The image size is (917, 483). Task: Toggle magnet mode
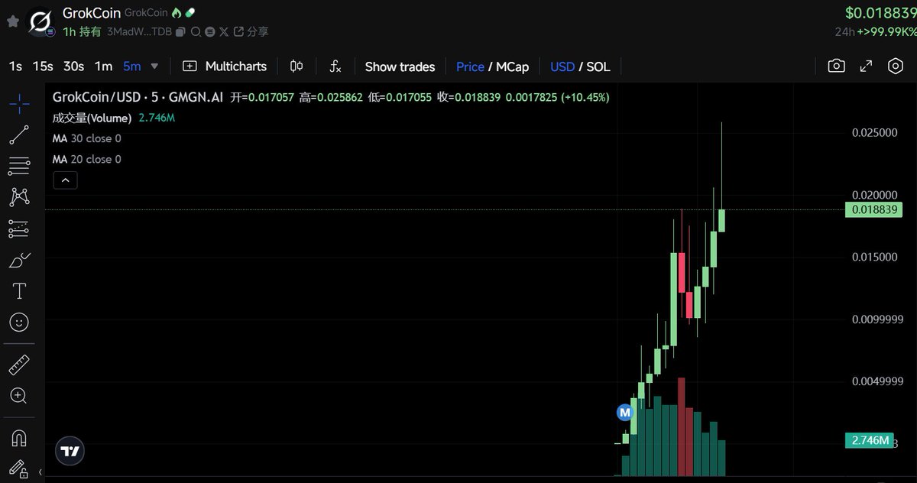pos(19,438)
